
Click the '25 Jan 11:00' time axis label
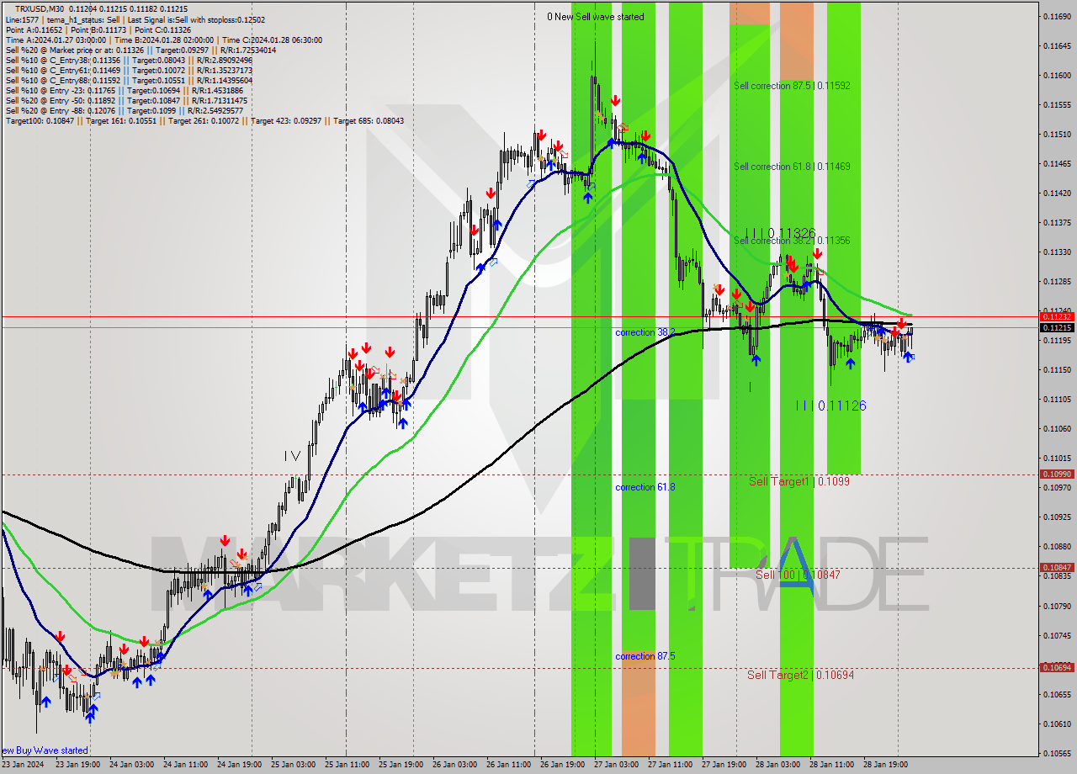pos(347,765)
